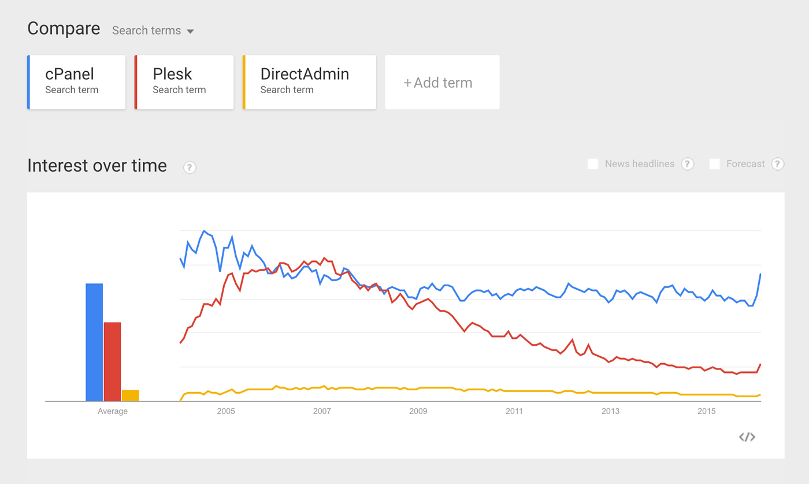
Task: Enable the Forecast checkbox
Action: 715,164
